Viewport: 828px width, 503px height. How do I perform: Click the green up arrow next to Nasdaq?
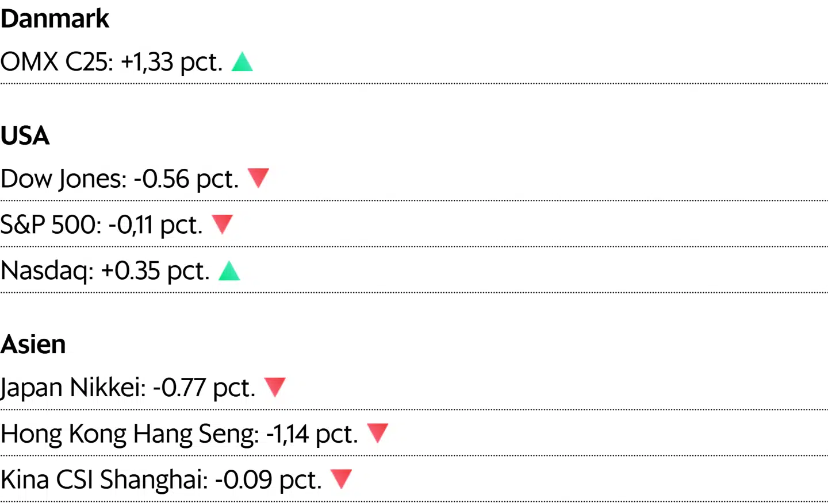point(229,270)
